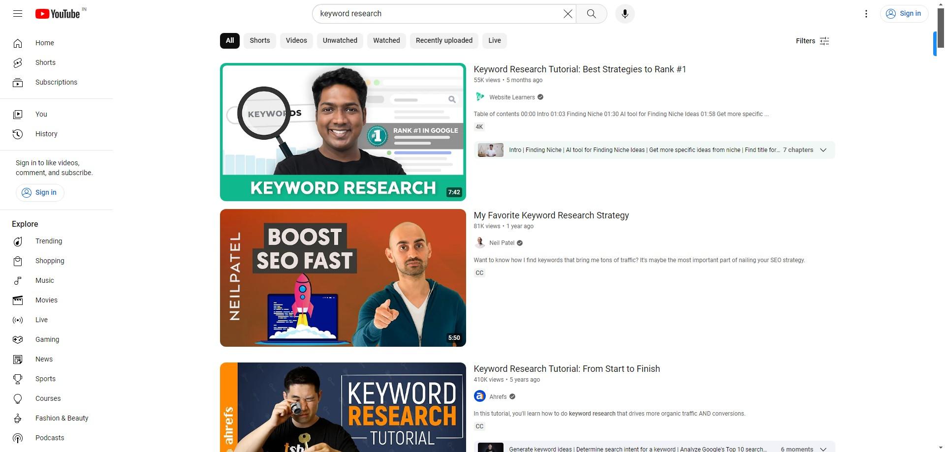Open the three-dot settings menu
The width and height of the screenshot is (945, 452).
866,14
